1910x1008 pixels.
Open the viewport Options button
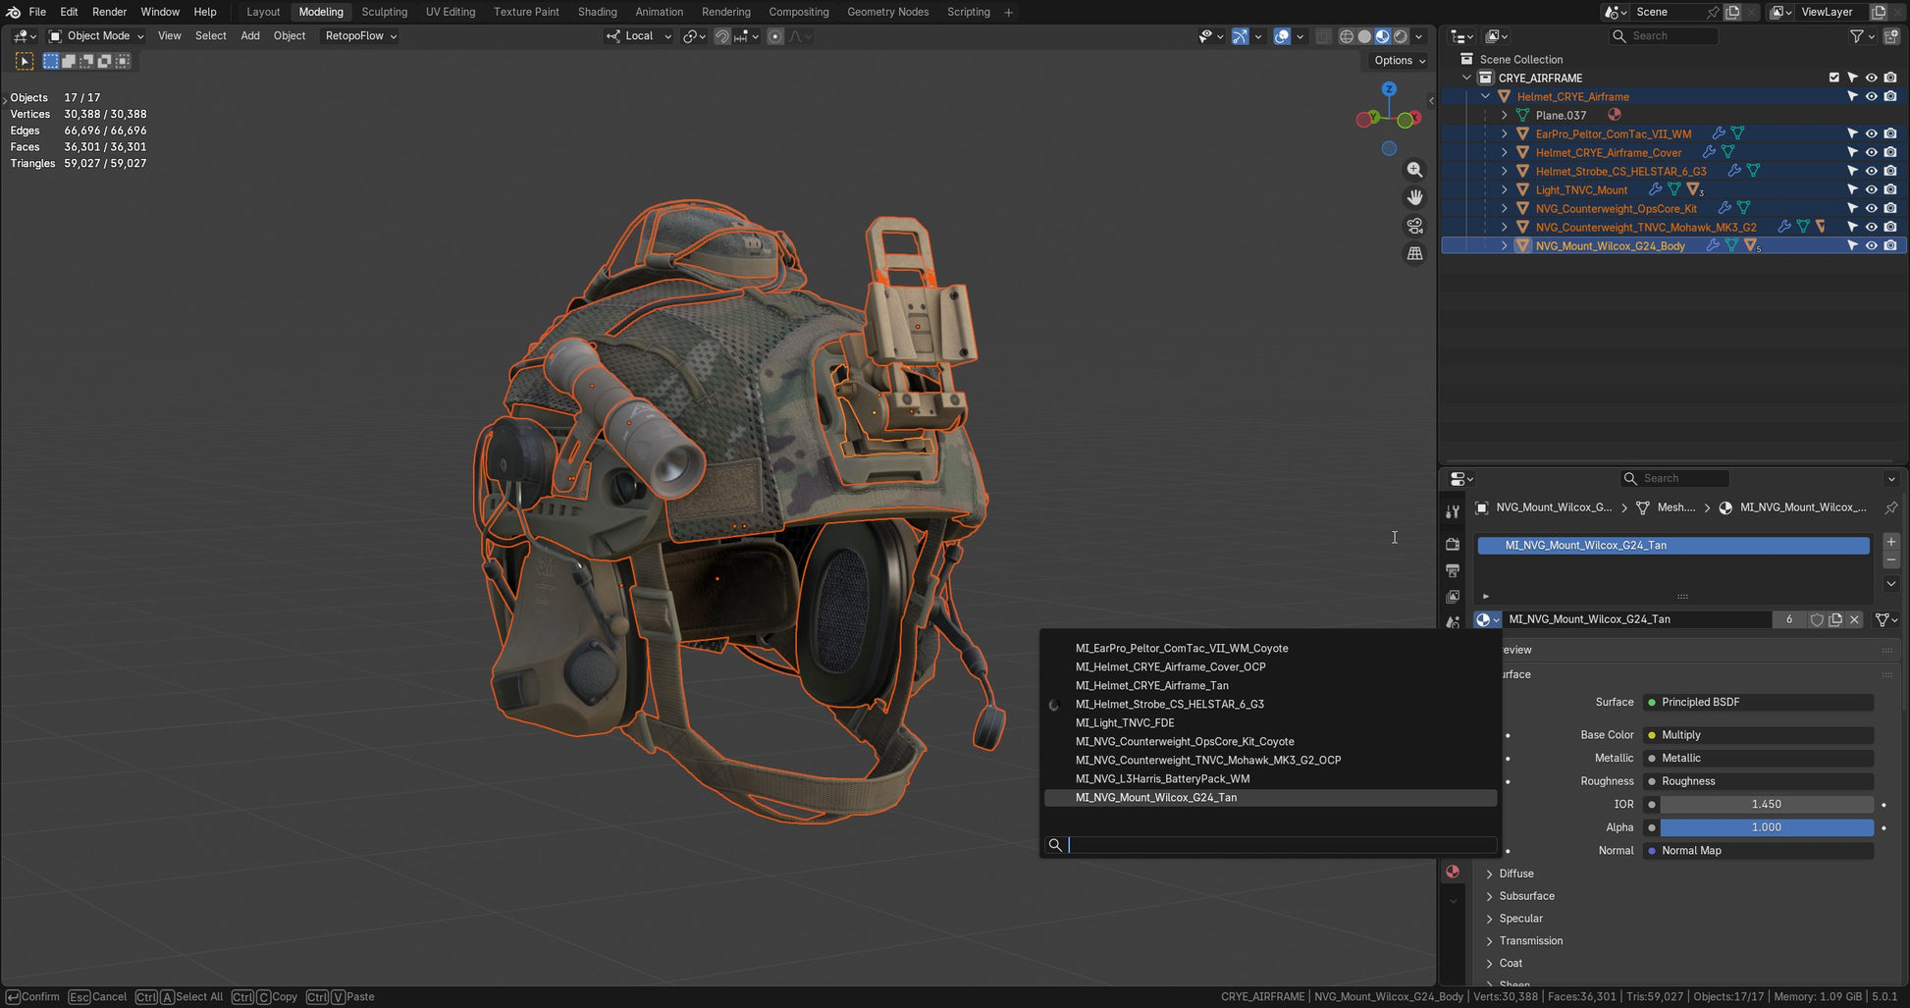(1399, 60)
